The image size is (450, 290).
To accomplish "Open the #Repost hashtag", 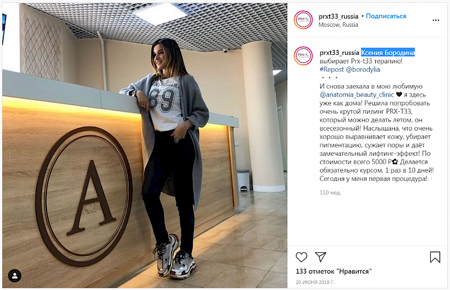I will 331,69.
